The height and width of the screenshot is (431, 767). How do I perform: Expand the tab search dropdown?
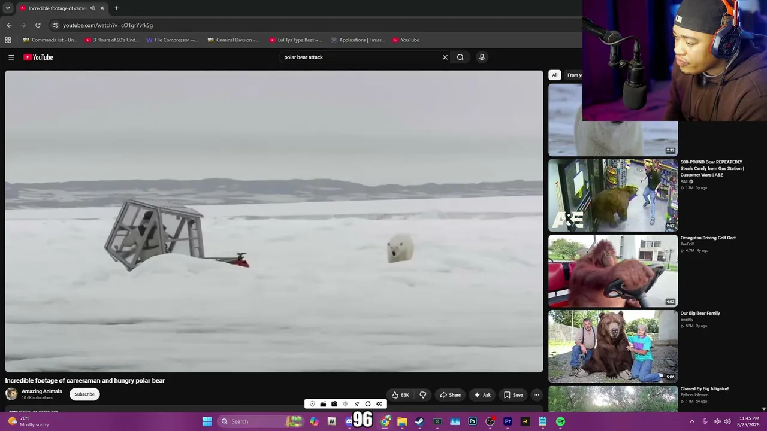(x=8, y=8)
